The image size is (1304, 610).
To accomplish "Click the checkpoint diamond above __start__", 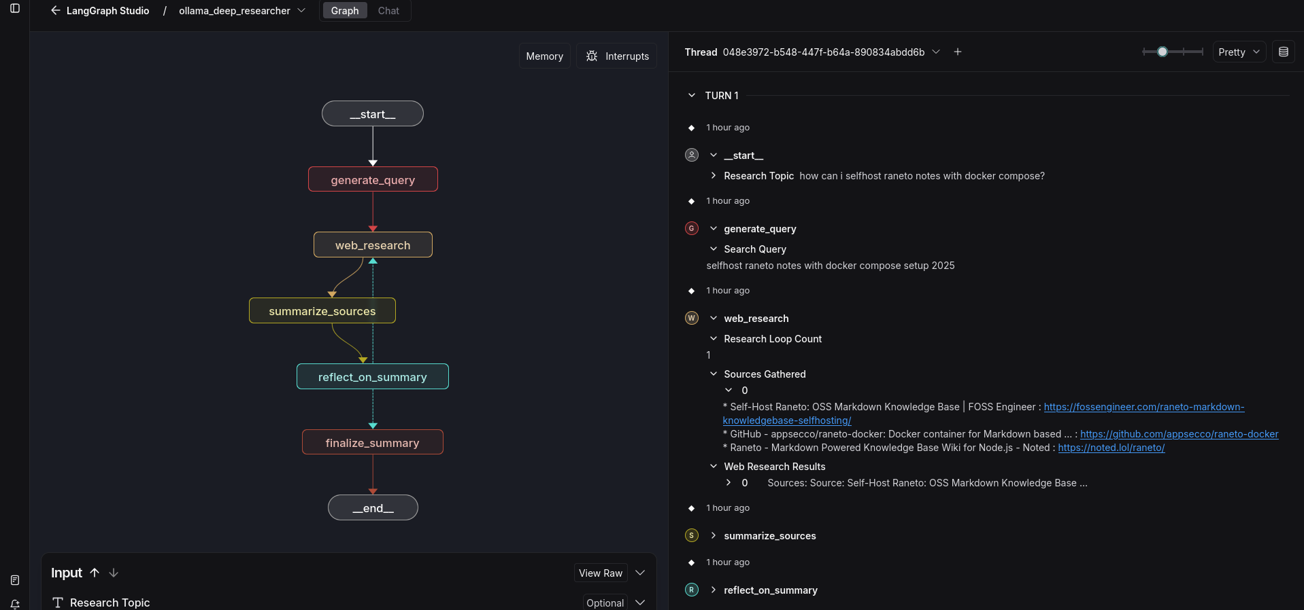I will 692,128.
